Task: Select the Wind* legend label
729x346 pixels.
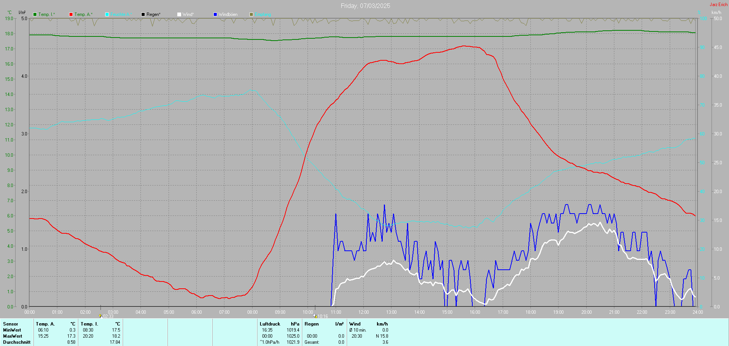Action: coord(188,14)
